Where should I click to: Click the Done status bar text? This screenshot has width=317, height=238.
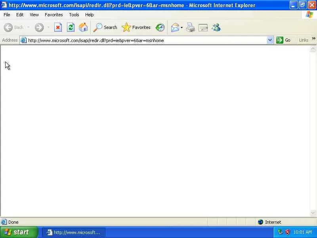pyautogui.click(x=13, y=222)
